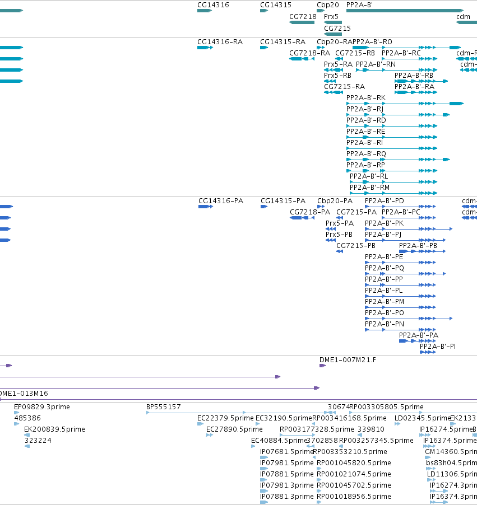Select transcript PP2A-B'-RE label
Viewport: 477px width, 505px height.
tap(365, 132)
